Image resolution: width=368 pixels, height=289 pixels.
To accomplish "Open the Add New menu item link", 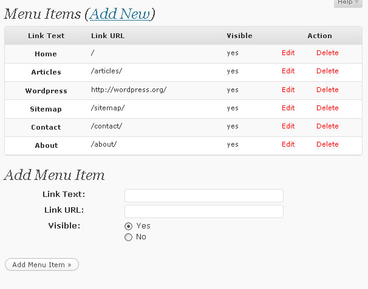I will click(120, 14).
